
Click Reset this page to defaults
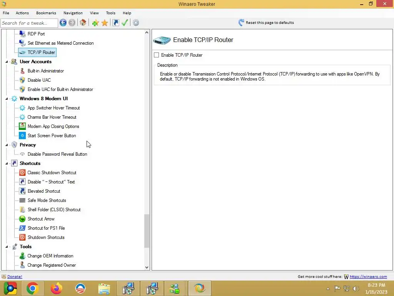pos(266,23)
